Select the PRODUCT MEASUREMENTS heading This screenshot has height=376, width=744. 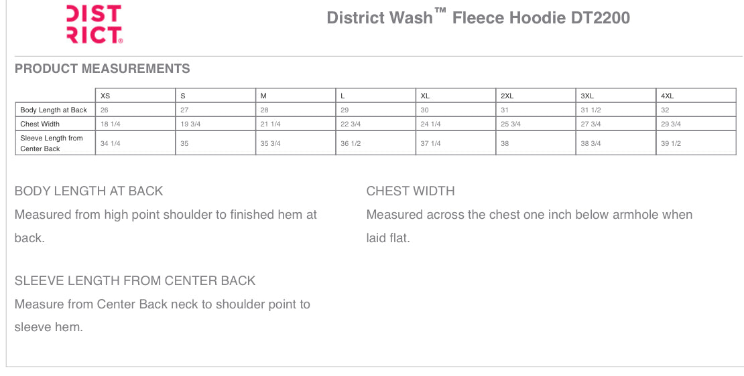click(102, 68)
